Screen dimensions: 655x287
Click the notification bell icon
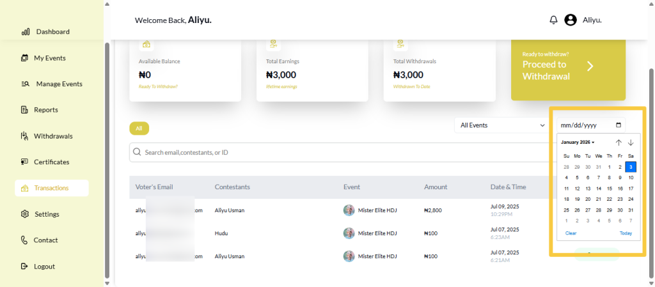coord(553,20)
